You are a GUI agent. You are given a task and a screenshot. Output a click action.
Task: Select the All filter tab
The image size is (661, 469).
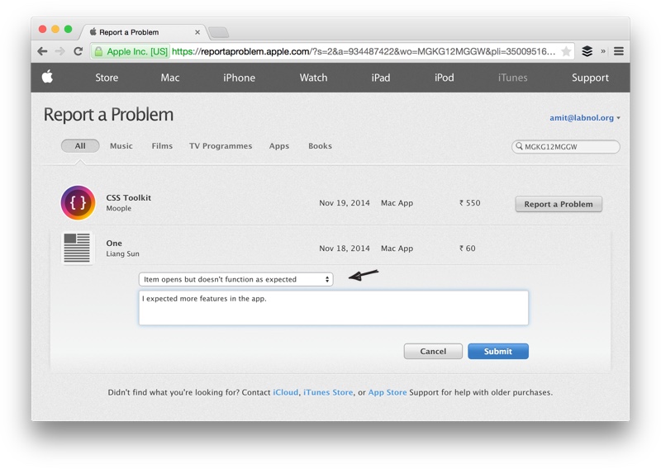pos(80,146)
